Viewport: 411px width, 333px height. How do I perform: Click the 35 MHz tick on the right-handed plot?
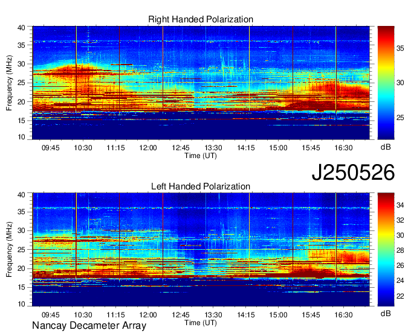pyautogui.click(x=21, y=45)
